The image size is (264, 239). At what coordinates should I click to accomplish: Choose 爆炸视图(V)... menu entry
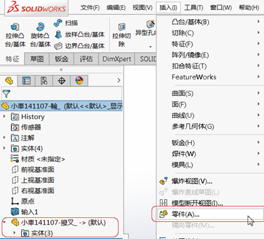tap(210, 181)
